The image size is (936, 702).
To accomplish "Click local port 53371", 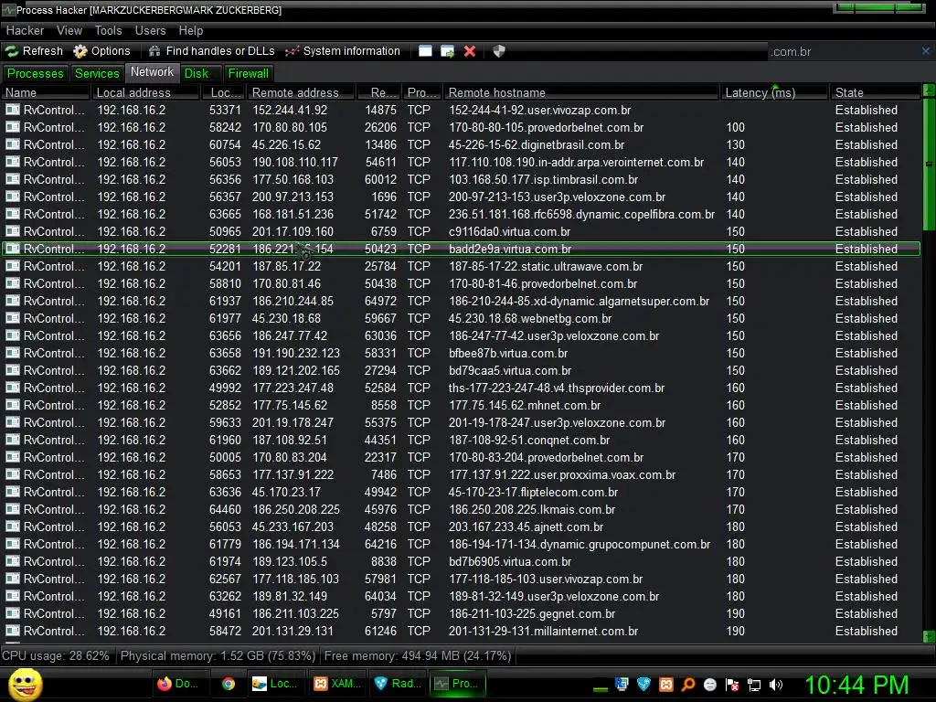I will (225, 110).
